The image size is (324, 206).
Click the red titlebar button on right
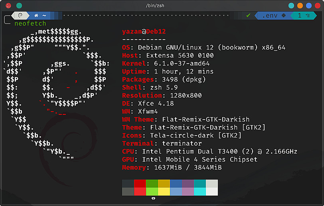click(318, 6)
